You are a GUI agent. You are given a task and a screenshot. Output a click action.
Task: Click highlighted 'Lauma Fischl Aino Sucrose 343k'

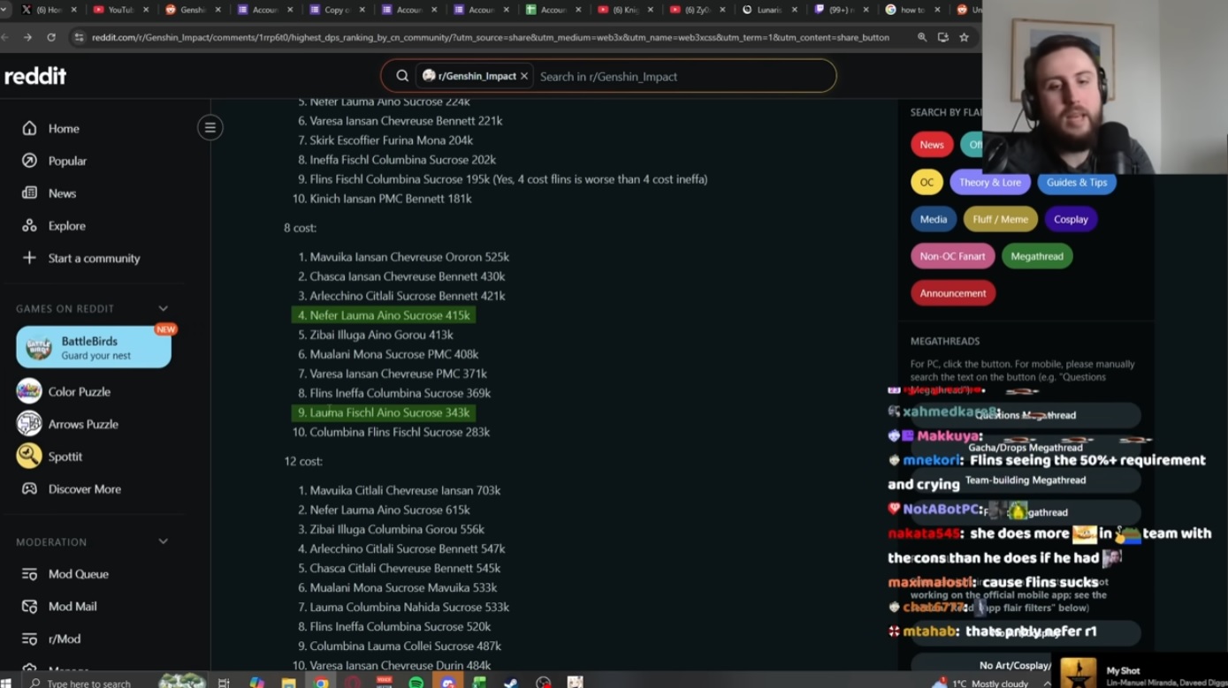click(384, 412)
